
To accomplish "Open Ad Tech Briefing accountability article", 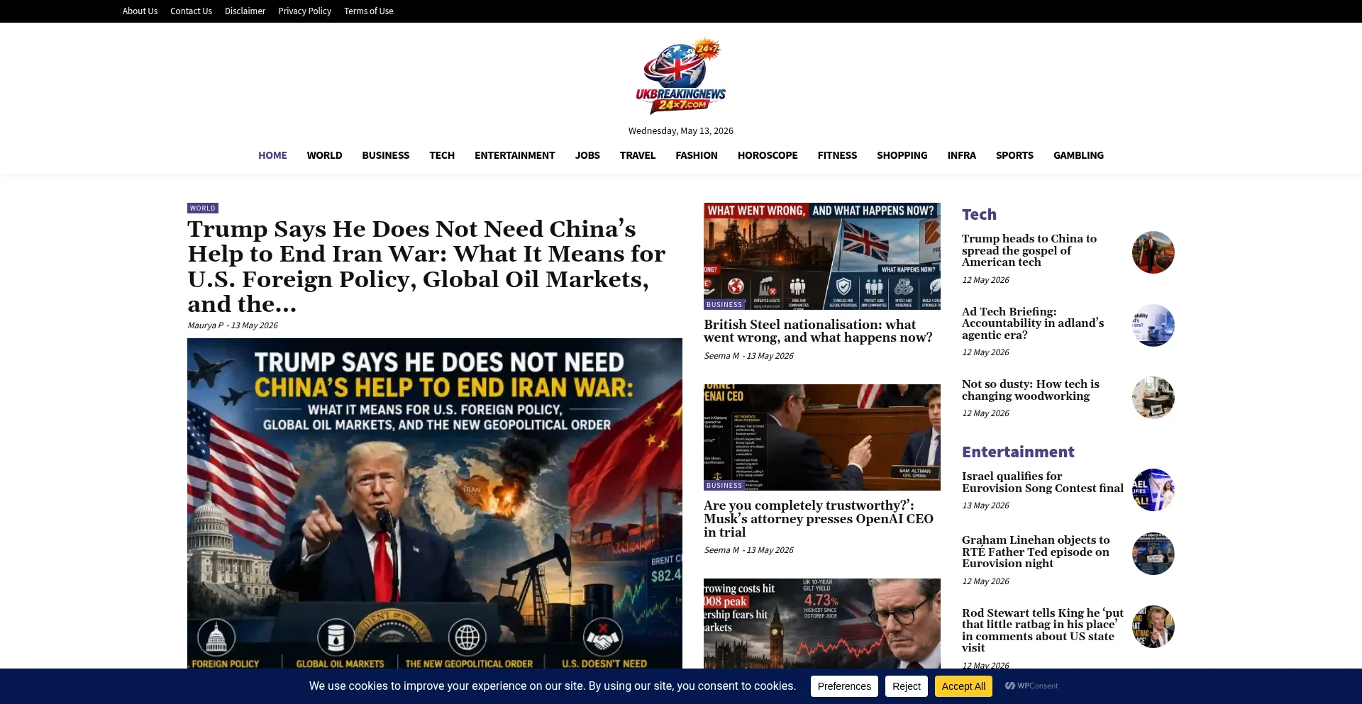I will [x=1033, y=323].
